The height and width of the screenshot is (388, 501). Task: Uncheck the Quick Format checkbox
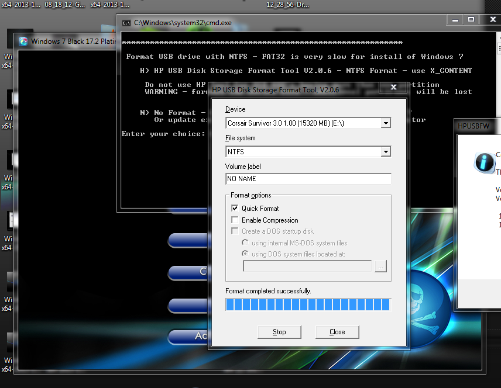coord(235,209)
